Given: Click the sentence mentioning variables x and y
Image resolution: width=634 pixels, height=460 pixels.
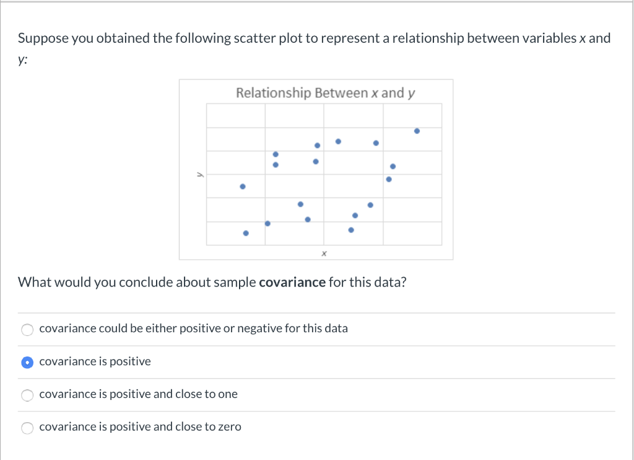Looking at the screenshot, I should [310, 38].
